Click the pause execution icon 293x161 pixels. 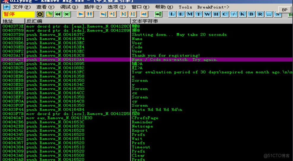tap(90, 14)
